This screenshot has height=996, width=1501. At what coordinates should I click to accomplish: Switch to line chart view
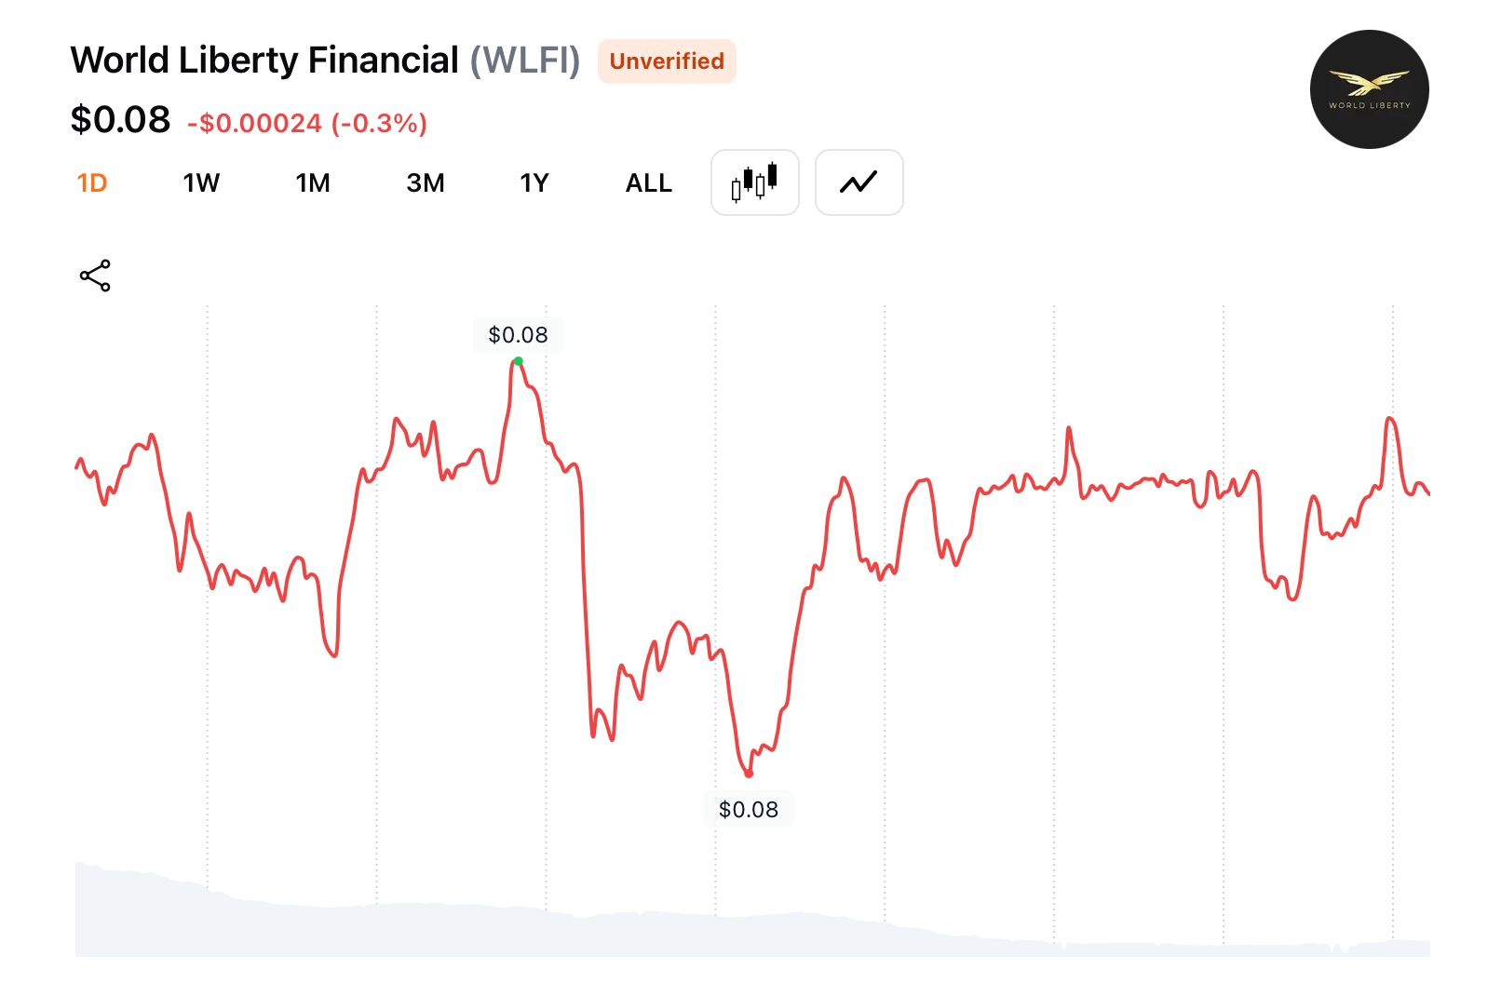859,182
